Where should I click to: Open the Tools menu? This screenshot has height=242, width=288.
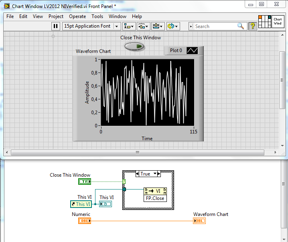(x=97, y=16)
